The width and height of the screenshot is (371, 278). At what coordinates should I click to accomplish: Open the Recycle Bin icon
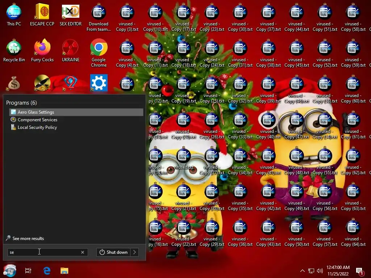coord(14,51)
